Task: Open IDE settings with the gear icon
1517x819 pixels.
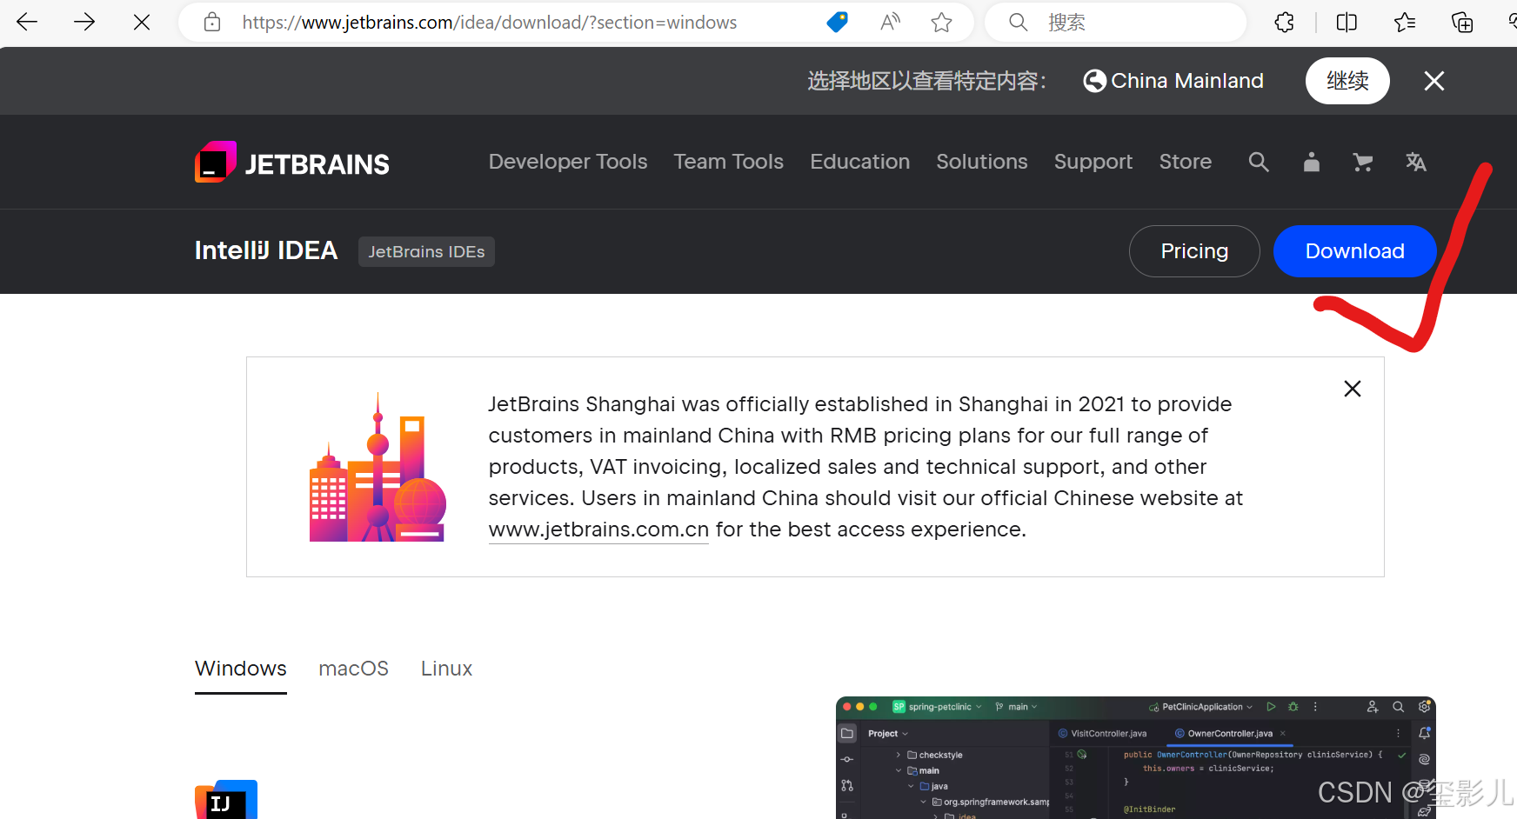Action: point(1425,707)
